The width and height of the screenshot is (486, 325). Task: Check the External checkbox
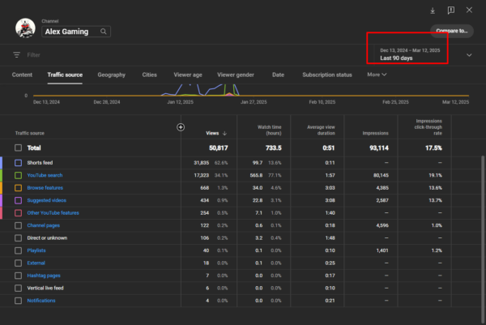coord(19,263)
